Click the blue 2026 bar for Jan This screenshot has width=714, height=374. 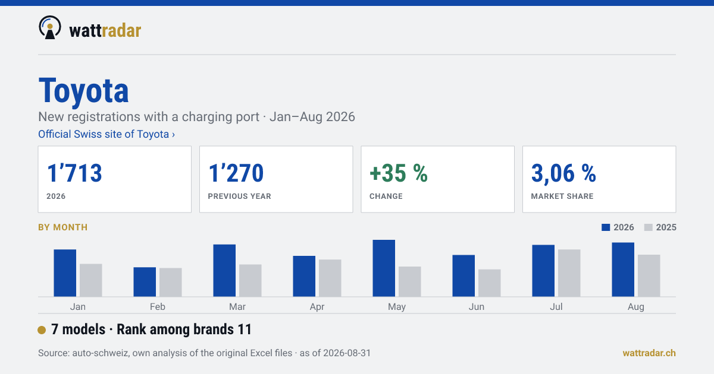click(65, 273)
